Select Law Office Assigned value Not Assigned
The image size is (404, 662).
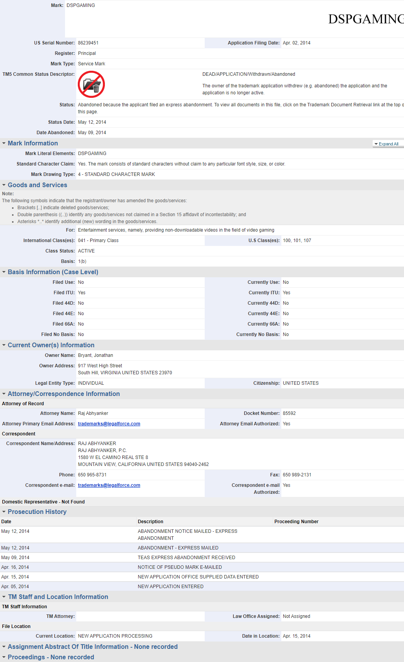pos(296,616)
